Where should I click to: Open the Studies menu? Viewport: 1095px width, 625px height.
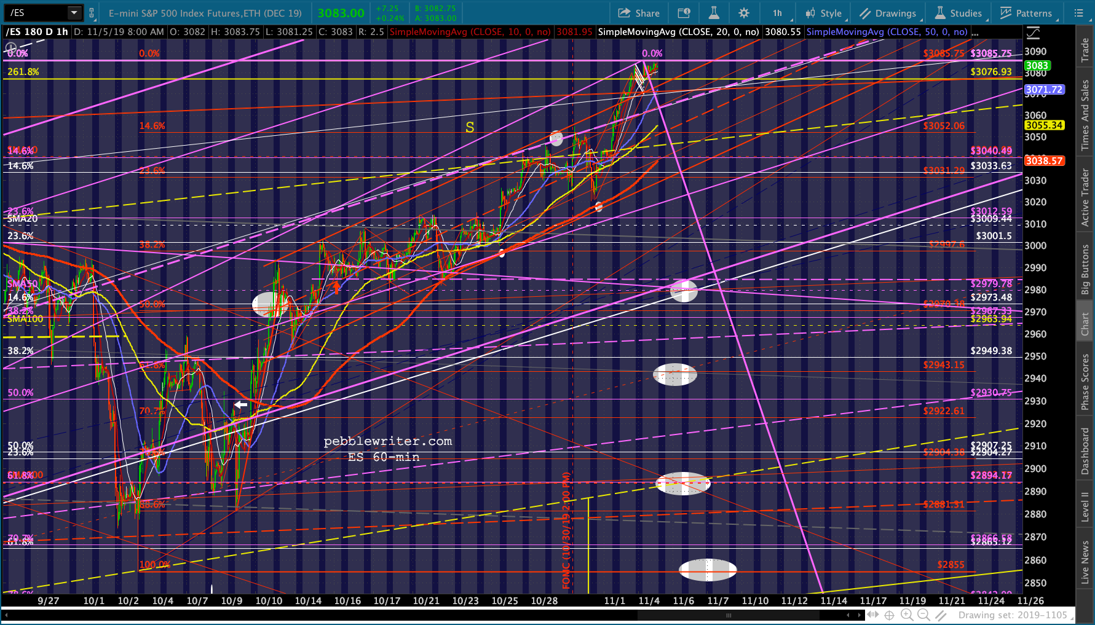pyautogui.click(x=959, y=13)
